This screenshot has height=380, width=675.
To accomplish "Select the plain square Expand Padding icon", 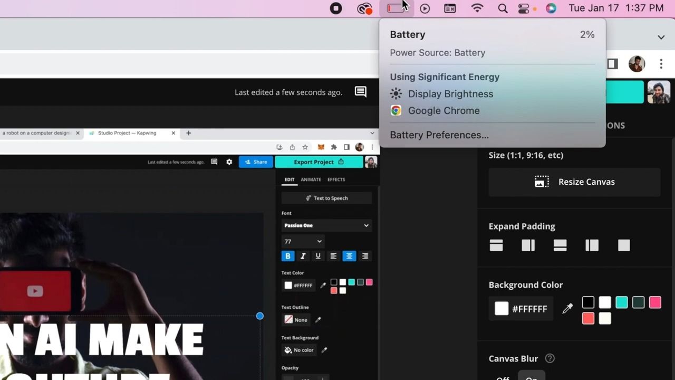I will [x=624, y=245].
